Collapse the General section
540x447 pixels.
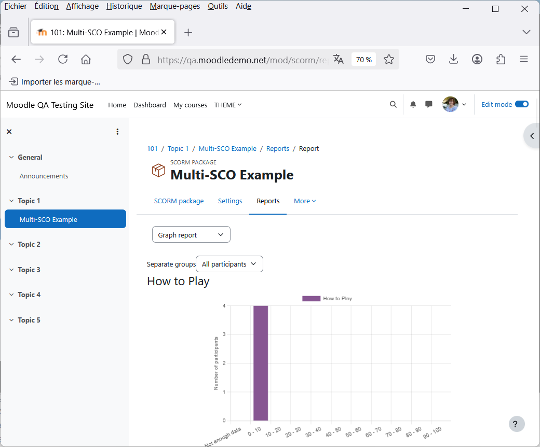tap(11, 157)
